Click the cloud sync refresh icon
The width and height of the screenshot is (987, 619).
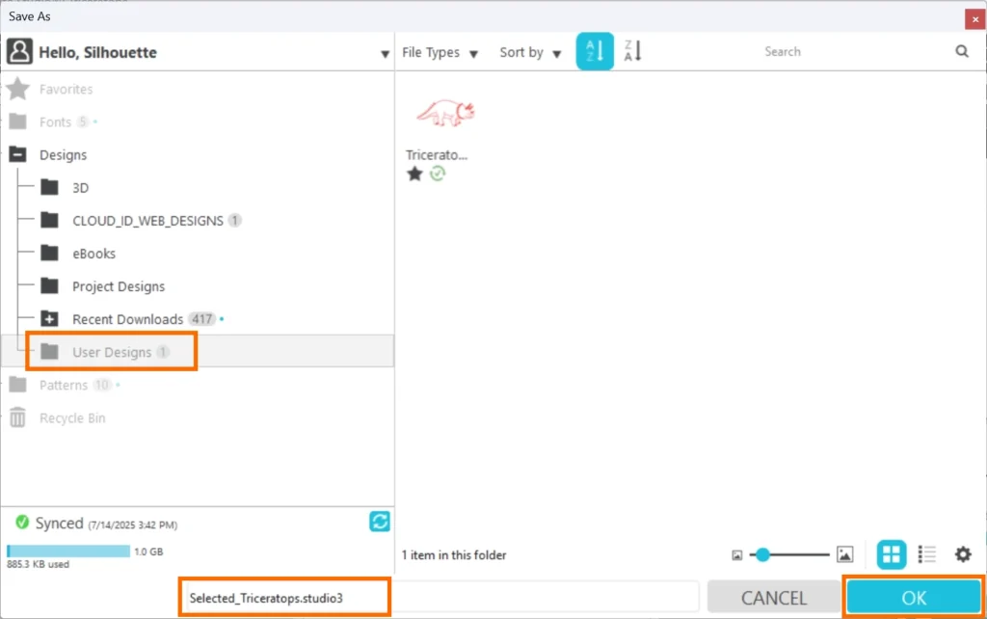click(380, 522)
